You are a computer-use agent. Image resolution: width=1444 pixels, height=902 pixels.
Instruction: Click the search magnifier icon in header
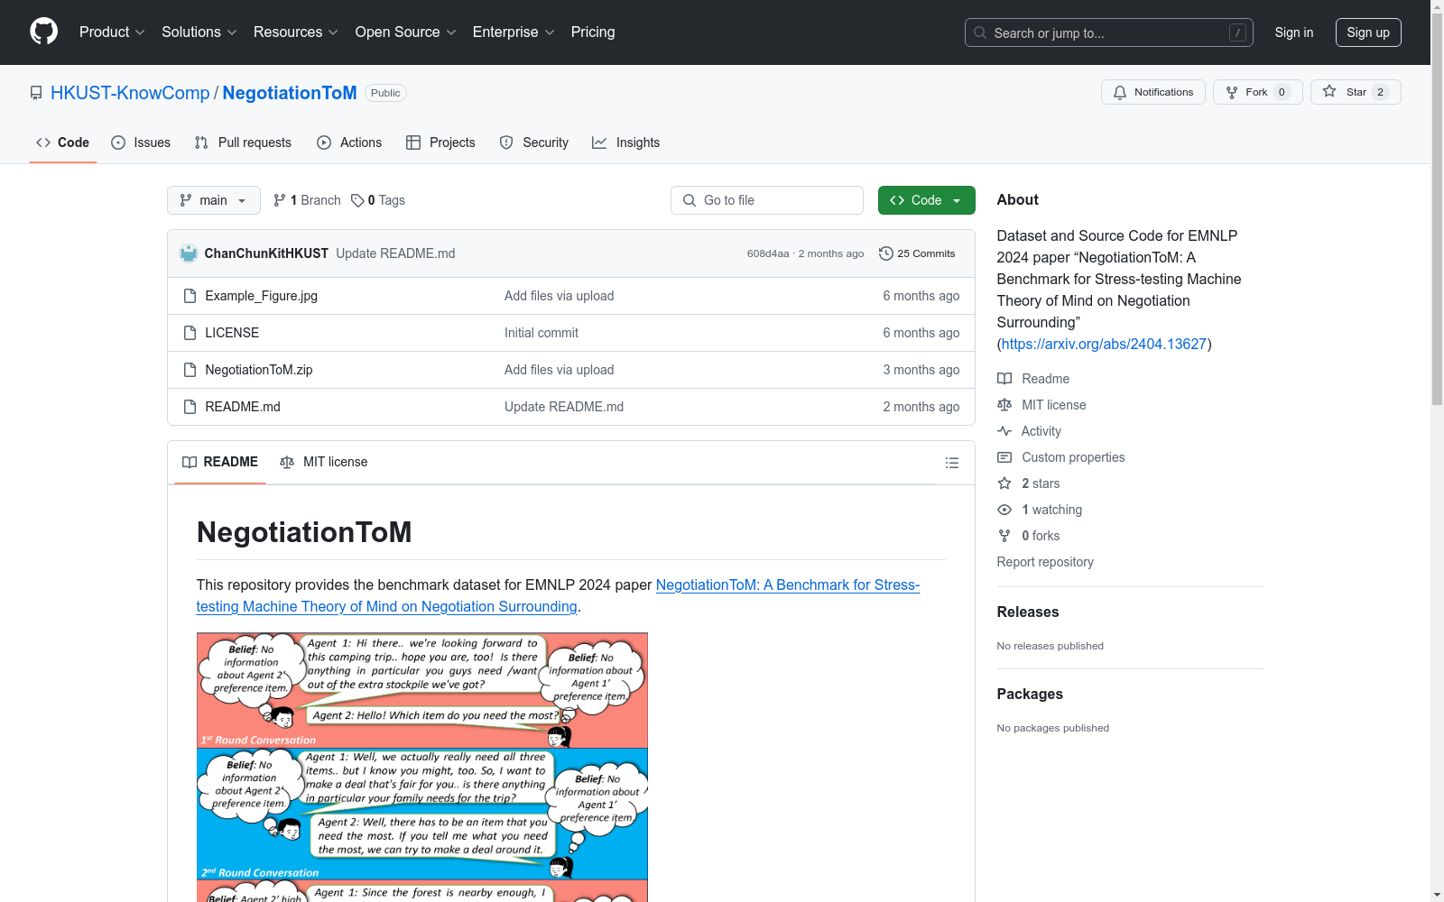pos(980,32)
